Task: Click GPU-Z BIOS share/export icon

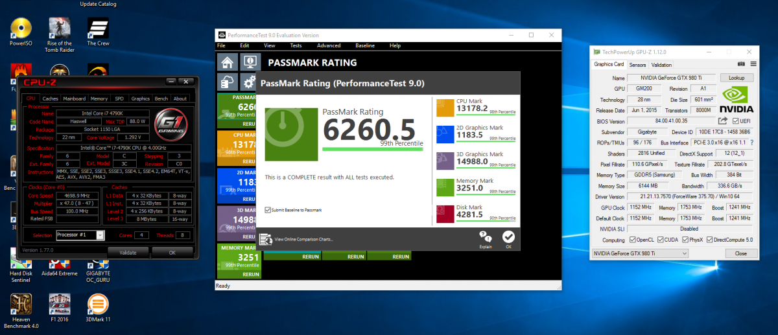Action: [723, 121]
